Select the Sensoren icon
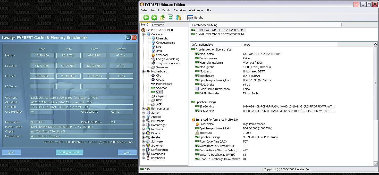This screenshot has width=379, height=175. 153,67
